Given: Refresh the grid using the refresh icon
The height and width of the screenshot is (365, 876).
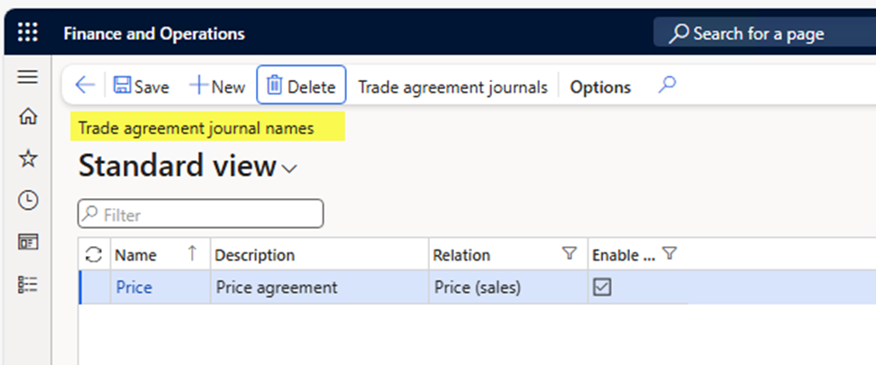Looking at the screenshot, I should (x=94, y=255).
